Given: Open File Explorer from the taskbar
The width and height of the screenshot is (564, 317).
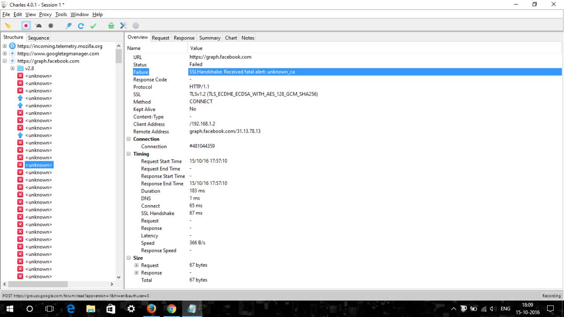Looking at the screenshot, I should pos(91,309).
